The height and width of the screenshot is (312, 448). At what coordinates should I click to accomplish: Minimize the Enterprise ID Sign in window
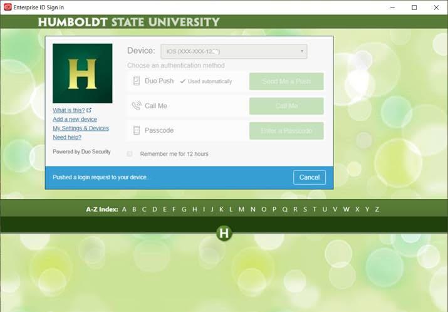(x=393, y=8)
